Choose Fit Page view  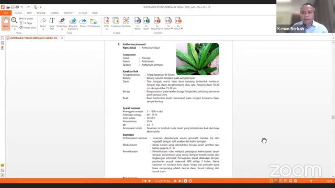[x=26, y=23]
